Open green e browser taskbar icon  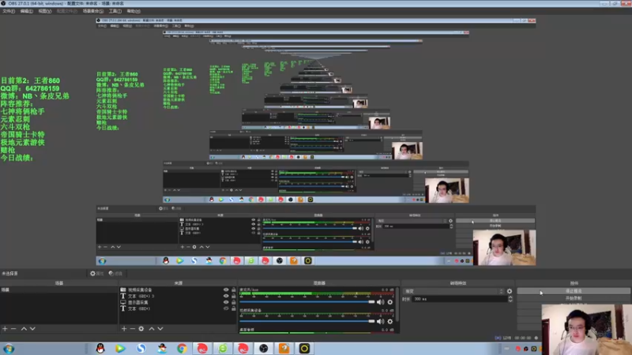tap(223, 349)
